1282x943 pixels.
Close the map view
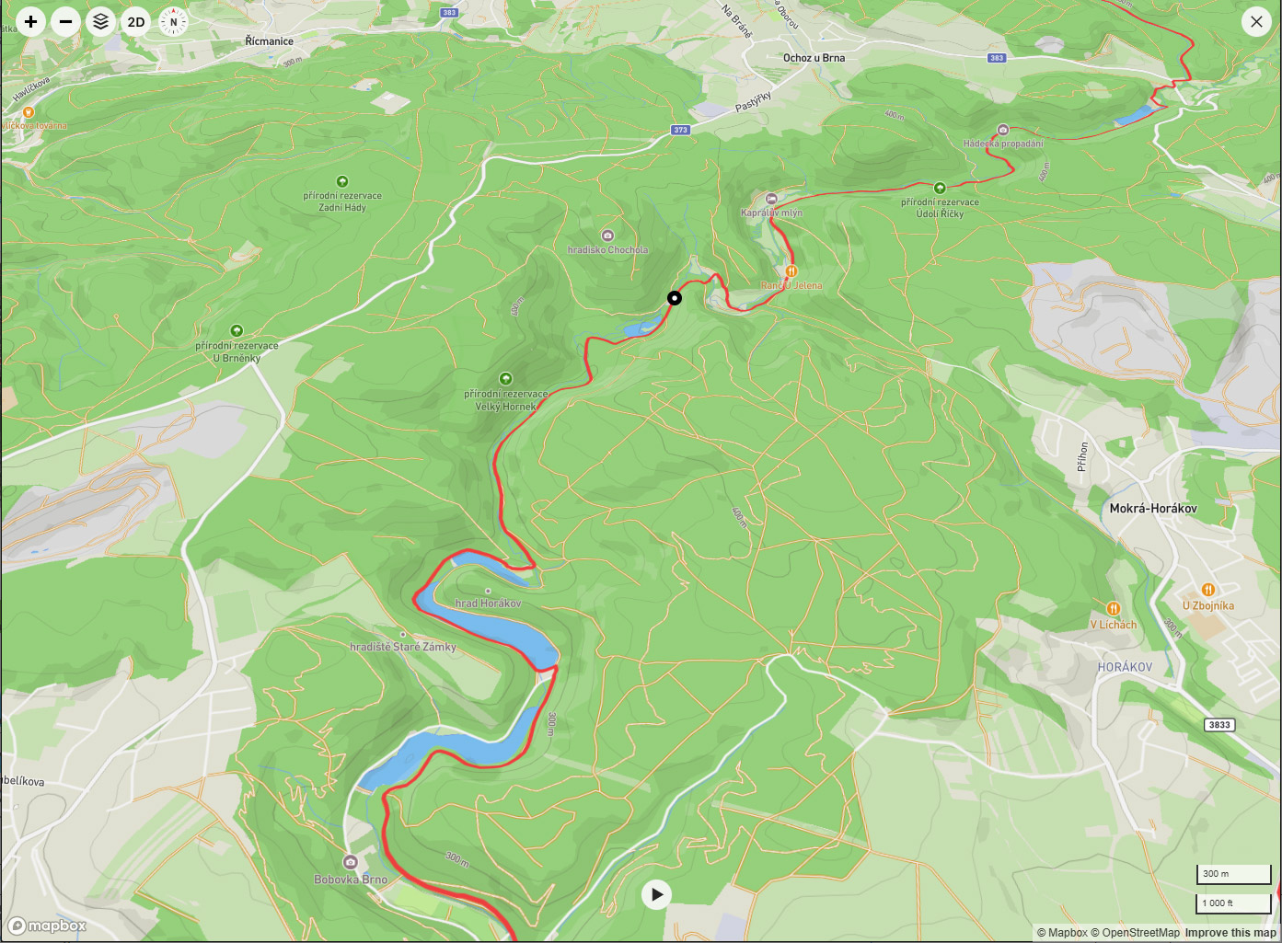tap(1256, 21)
